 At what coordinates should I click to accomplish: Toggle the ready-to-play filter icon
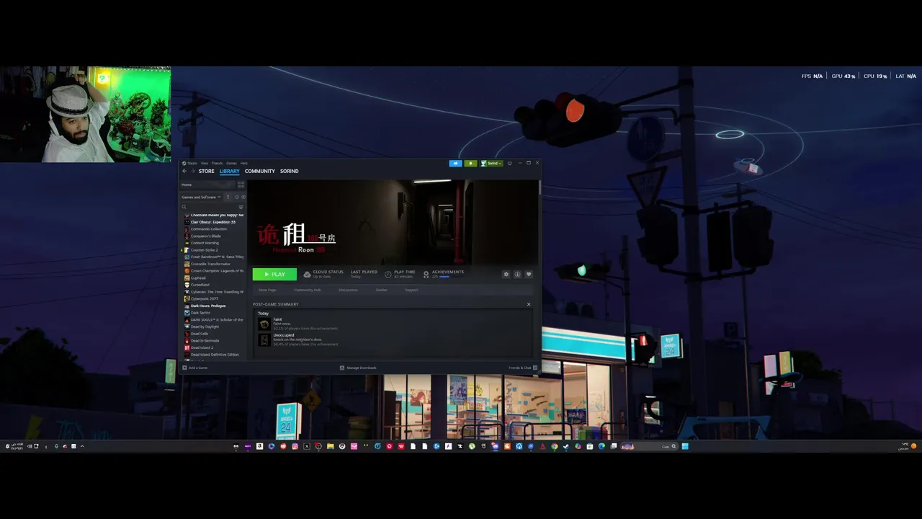click(x=243, y=197)
